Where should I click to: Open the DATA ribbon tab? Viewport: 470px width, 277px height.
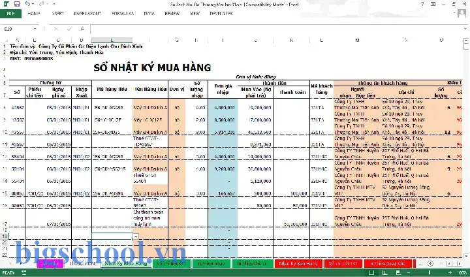(149, 14)
